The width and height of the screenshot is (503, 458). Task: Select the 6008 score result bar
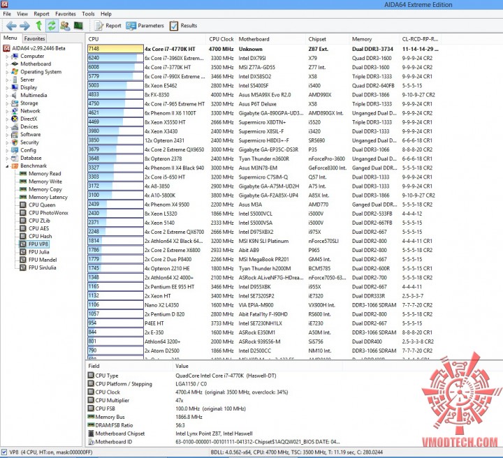coord(115,67)
